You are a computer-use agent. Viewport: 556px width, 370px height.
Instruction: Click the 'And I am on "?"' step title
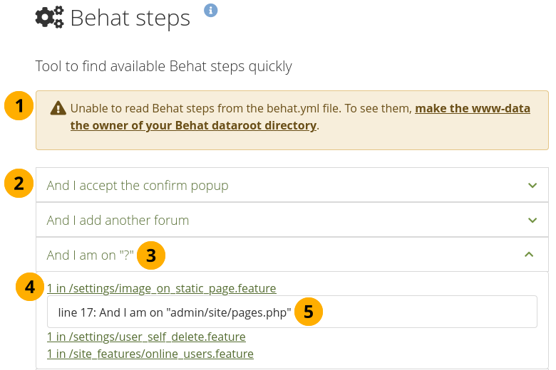point(90,255)
